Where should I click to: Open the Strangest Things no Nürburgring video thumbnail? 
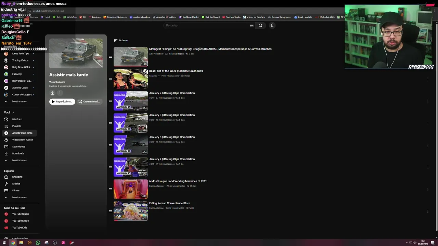(x=131, y=57)
